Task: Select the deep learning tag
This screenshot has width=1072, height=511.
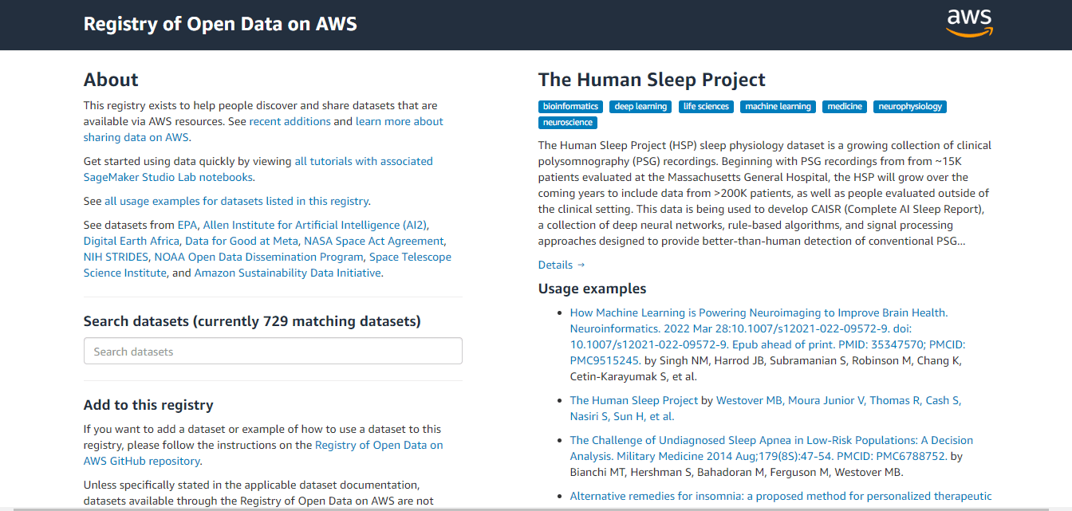Action: pos(640,106)
